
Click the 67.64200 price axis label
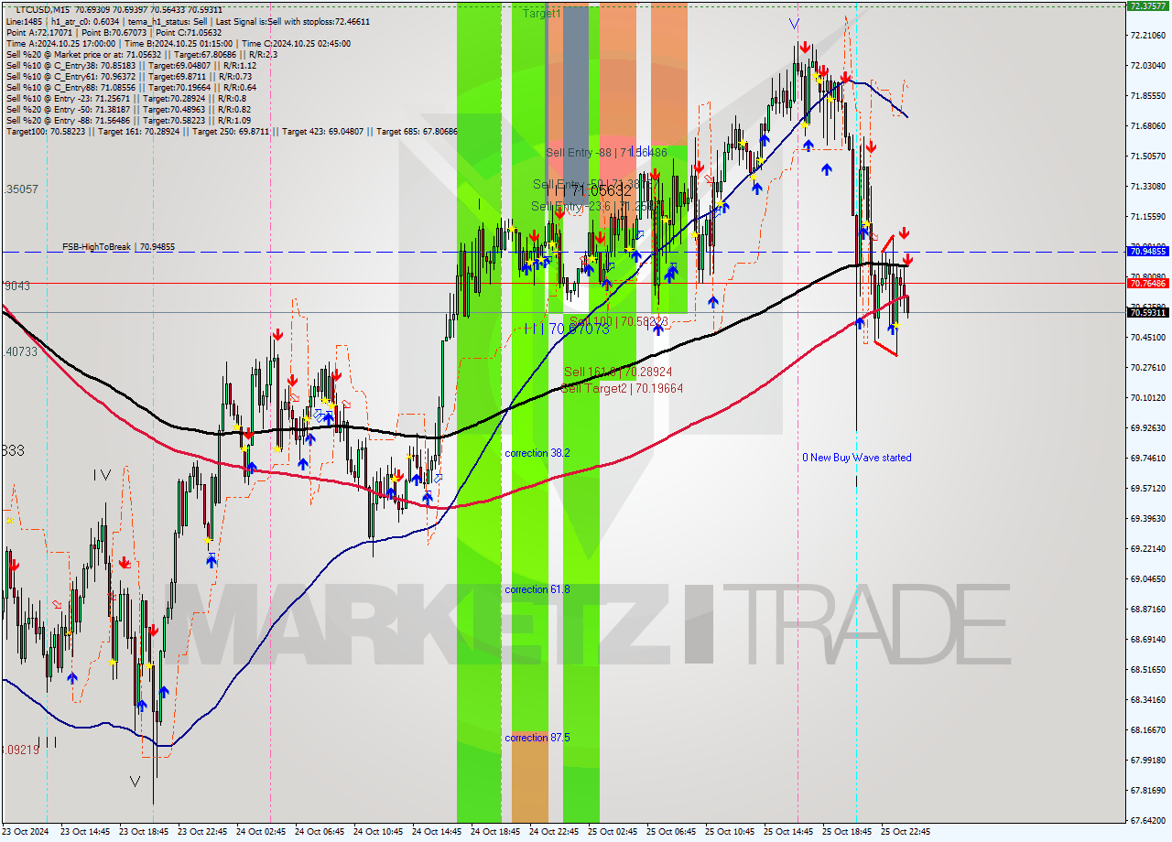pos(1148,821)
